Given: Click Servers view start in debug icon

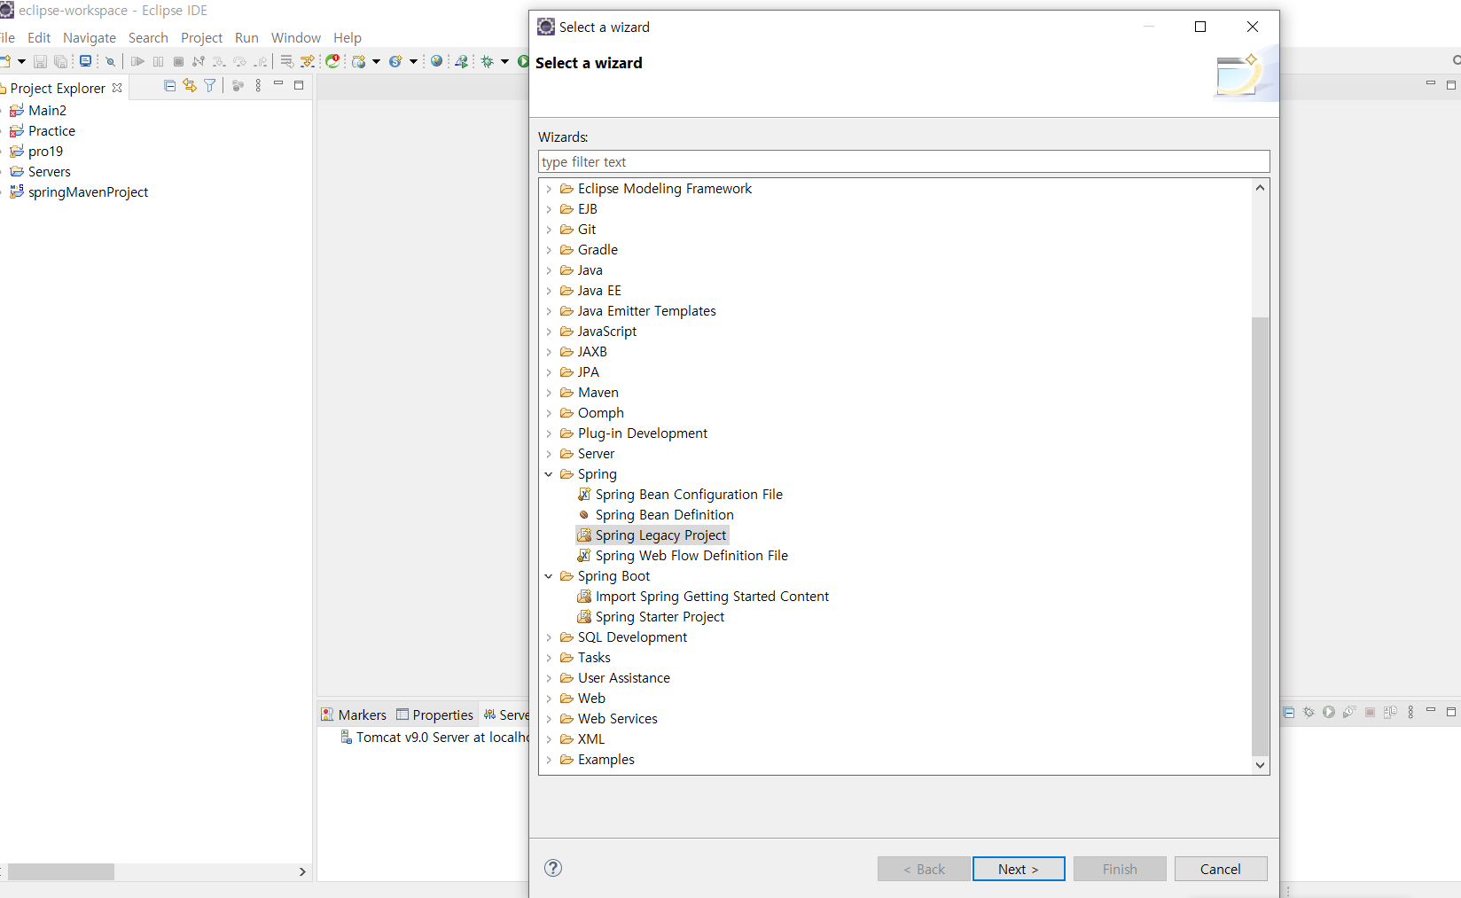Looking at the screenshot, I should click(x=1309, y=712).
